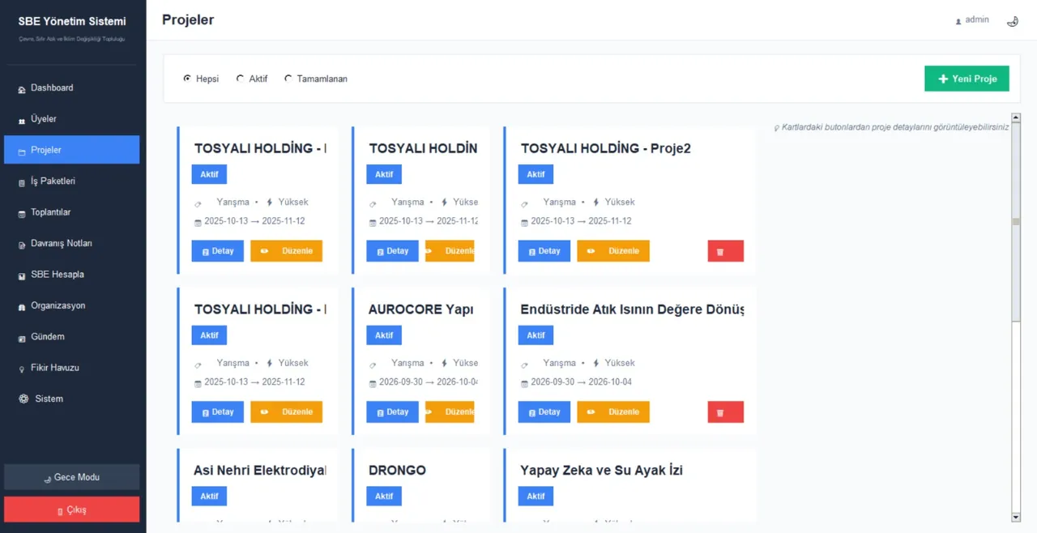Open Dashboard via its sidebar icon
Image resolution: width=1037 pixels, height=533 pixels.
22,88
